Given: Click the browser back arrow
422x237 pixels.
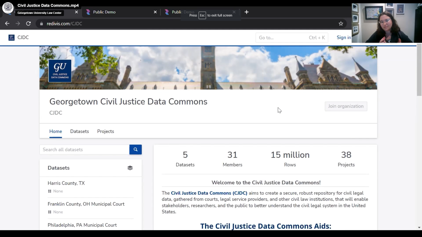Looking at the screenshot, I should (x=7, y=23).
